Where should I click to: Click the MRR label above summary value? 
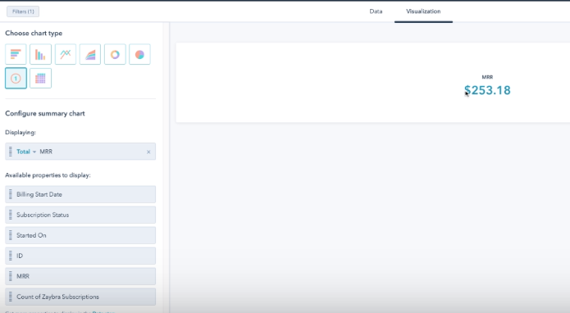(x=487, y=77)
